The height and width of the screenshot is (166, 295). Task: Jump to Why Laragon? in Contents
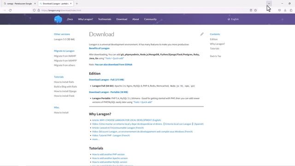218,44
